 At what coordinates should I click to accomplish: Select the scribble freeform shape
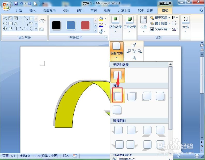(16, 28)
